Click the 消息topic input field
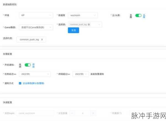This screenshot has width=166, height=121. (x=35, y=113)
